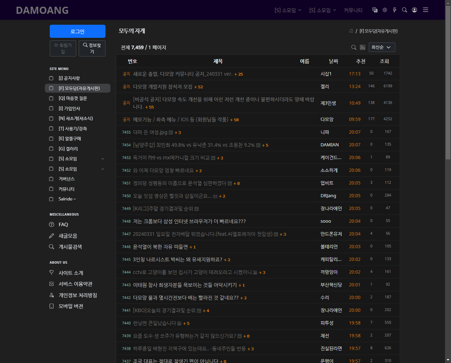Open [I] 공지사항 in sidebar
Screen dimensions: 451x363
(x=69, y=78)
